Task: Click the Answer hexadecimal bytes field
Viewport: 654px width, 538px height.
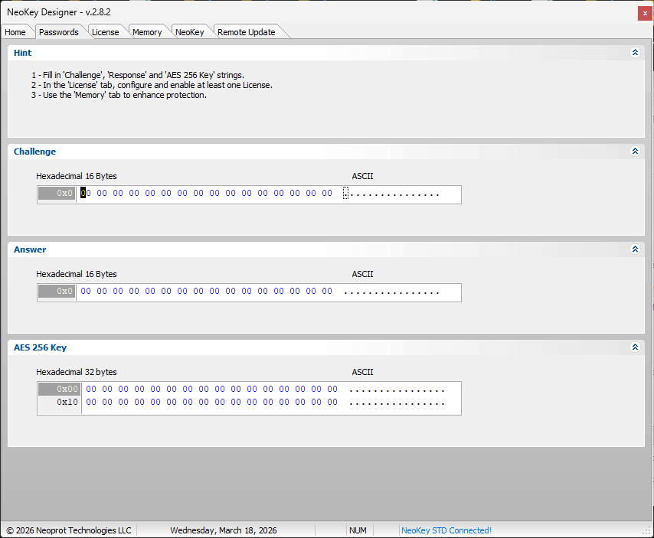Action: click(x=207, y=292)
